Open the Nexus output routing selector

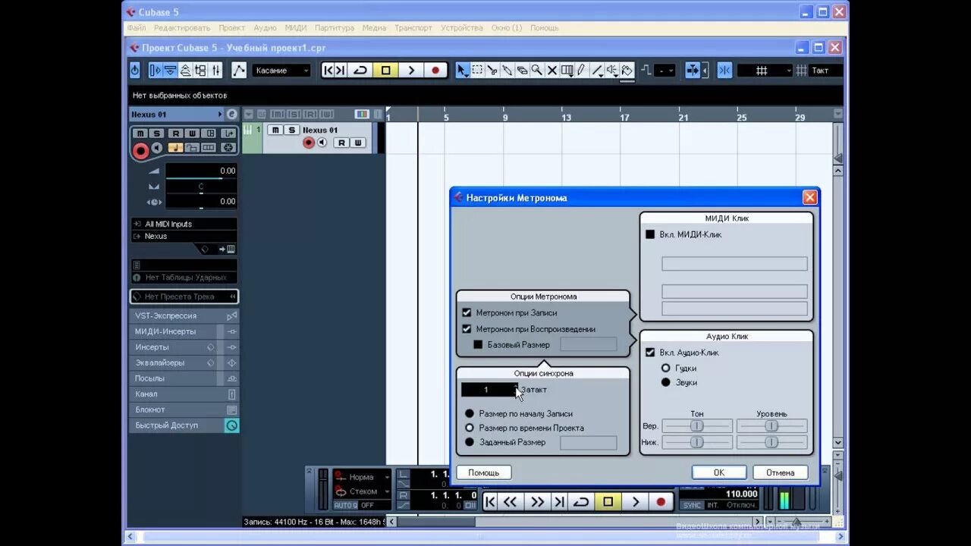pos(184,236)
